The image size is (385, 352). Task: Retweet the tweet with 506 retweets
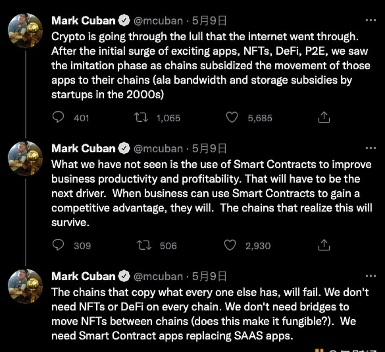click(x=144, y=245)
